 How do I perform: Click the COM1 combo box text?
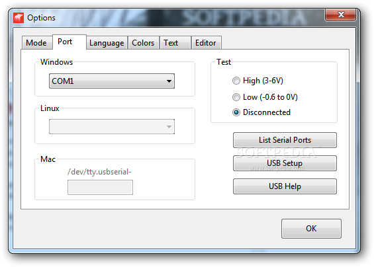point(62,81)
